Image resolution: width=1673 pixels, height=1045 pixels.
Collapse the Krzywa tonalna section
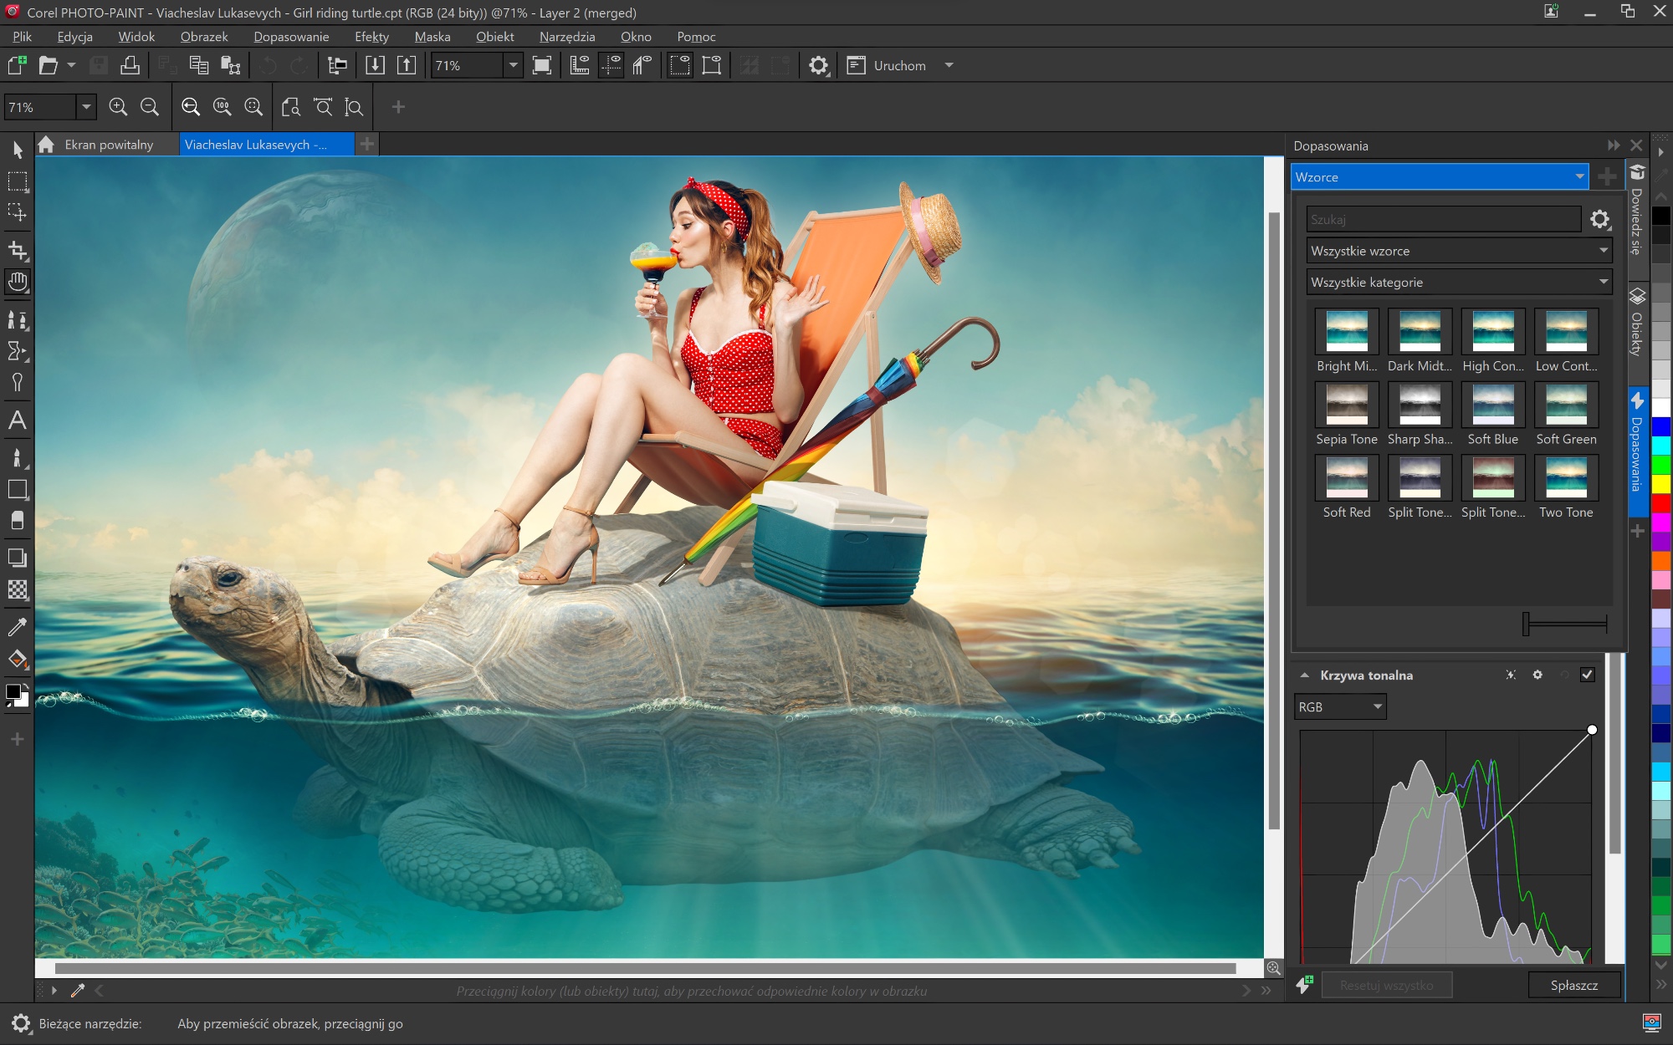point(1305,675)
